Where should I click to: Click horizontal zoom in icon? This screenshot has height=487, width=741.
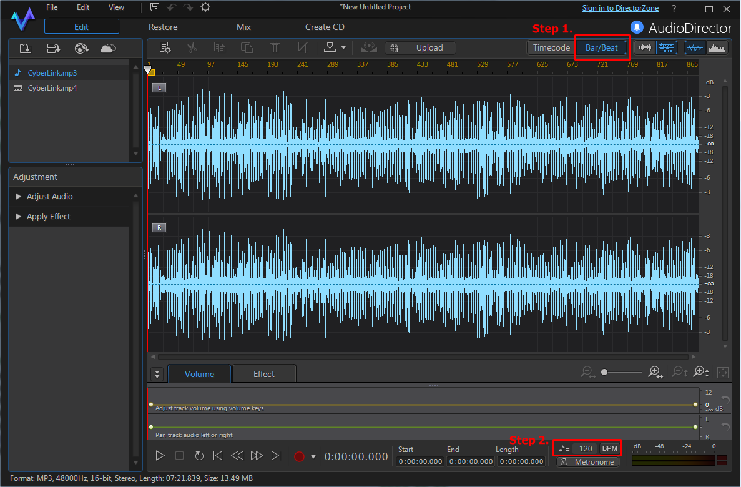(x=655, y=373)
